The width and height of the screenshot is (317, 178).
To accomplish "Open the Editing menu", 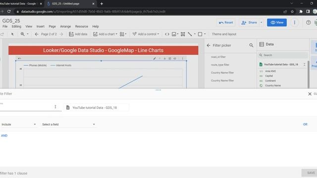I will tap(16, 26).
